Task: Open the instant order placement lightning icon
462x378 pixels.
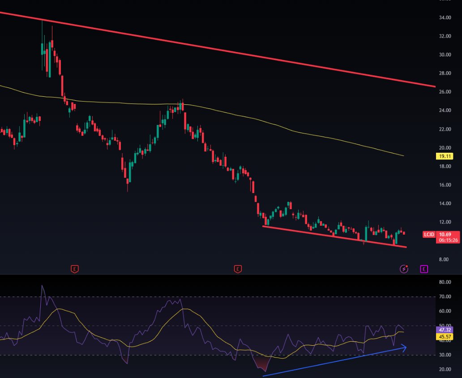Action: 403,269
